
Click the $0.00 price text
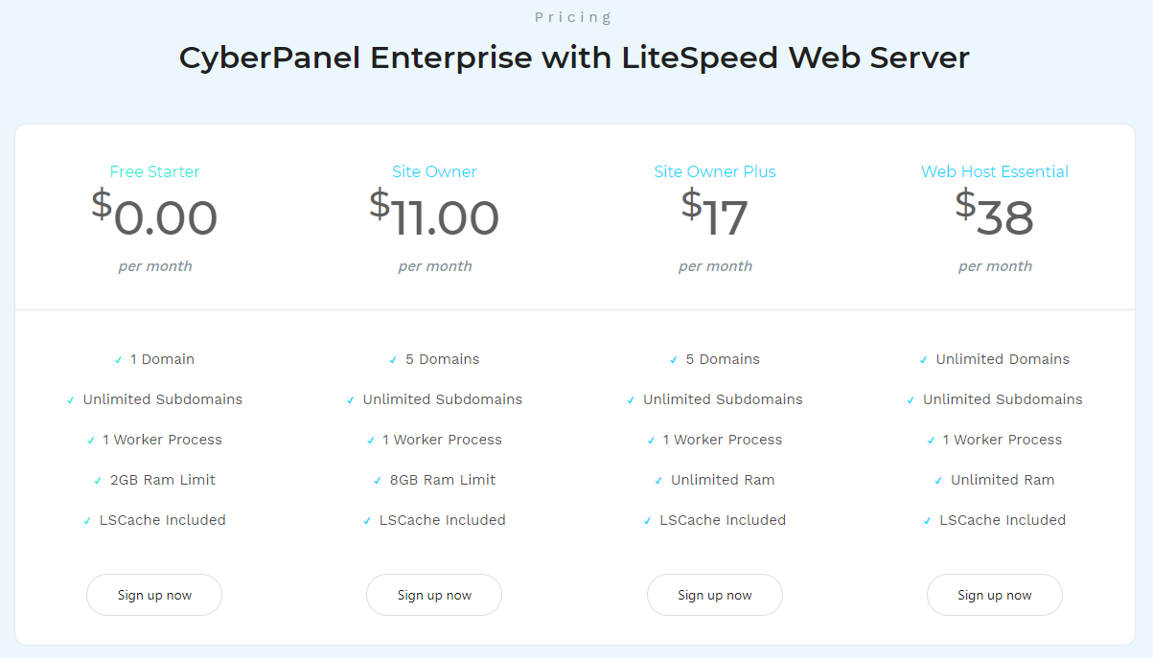[154, 216]
